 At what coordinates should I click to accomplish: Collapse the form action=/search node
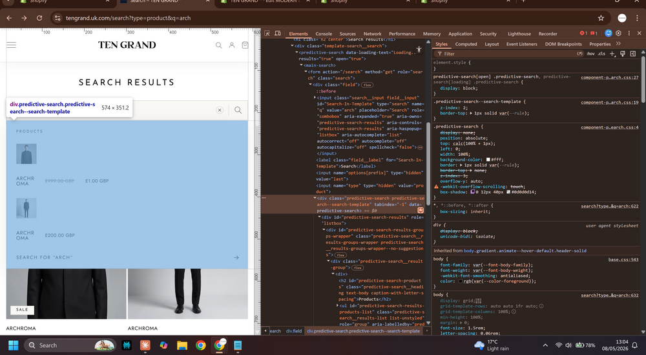306,72
